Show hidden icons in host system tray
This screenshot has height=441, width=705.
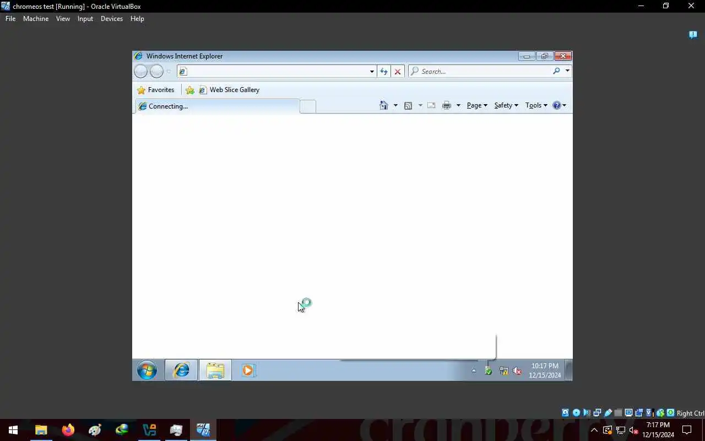point(594,430)
